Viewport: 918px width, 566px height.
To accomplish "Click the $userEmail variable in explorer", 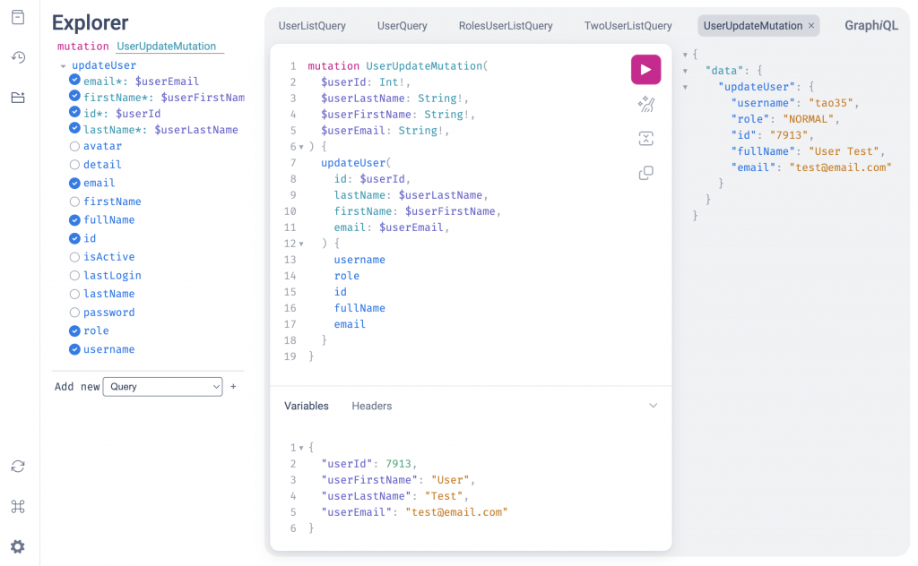I will coord(167,81).
